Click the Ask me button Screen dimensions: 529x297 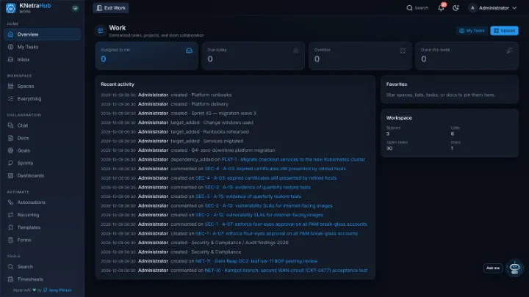click(493, 268)
